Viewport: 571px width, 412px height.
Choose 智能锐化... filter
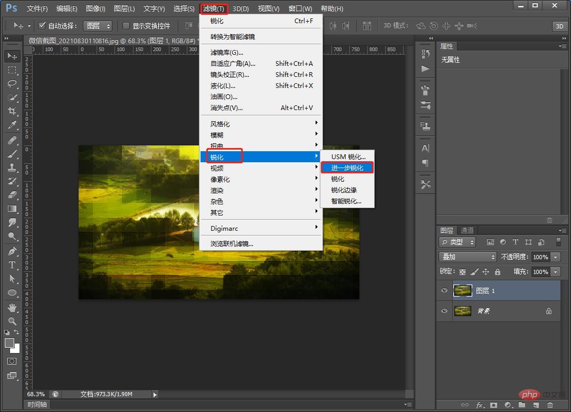(x=347, y=201)
